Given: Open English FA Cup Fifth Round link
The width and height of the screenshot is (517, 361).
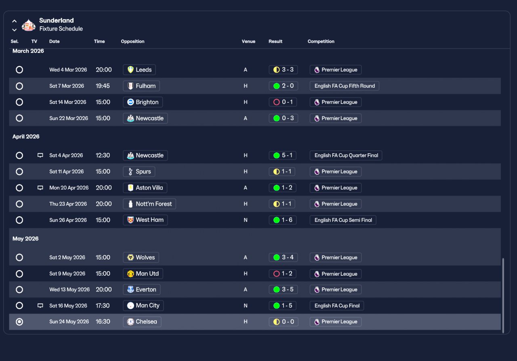Looking at the screenshot, I should tap(345, 86).
